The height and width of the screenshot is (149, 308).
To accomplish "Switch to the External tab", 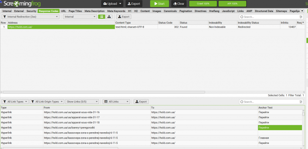I will pos(19,11).
